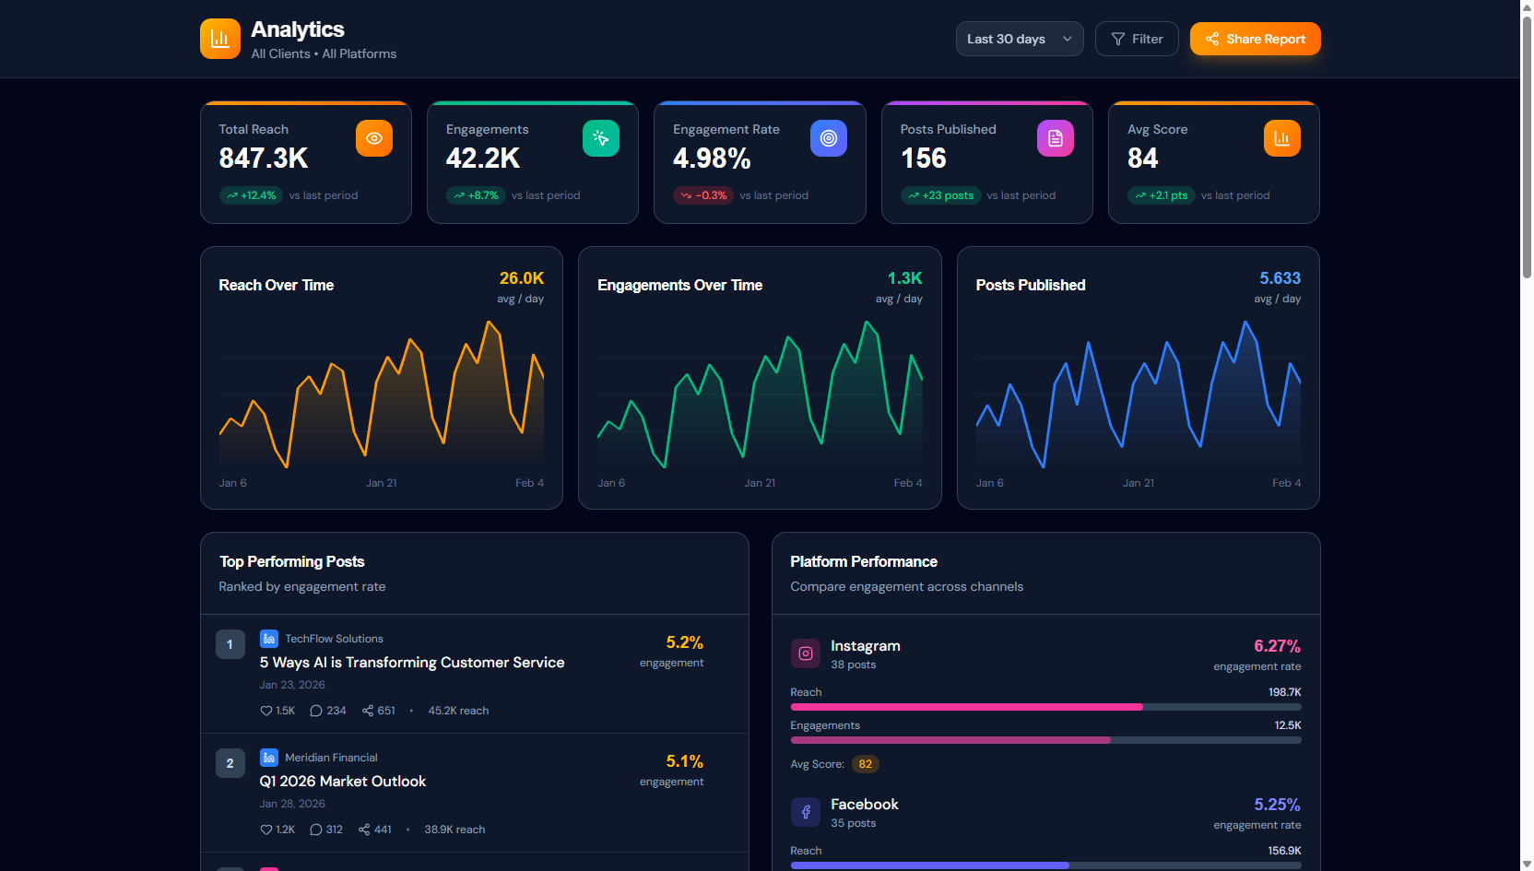Viewport: 1534px width, 871px height.
Task: Click the Share Report button
Action: 1255,39
